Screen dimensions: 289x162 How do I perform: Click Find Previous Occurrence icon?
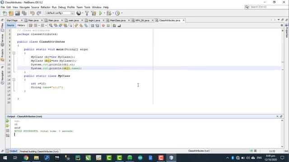56,26
